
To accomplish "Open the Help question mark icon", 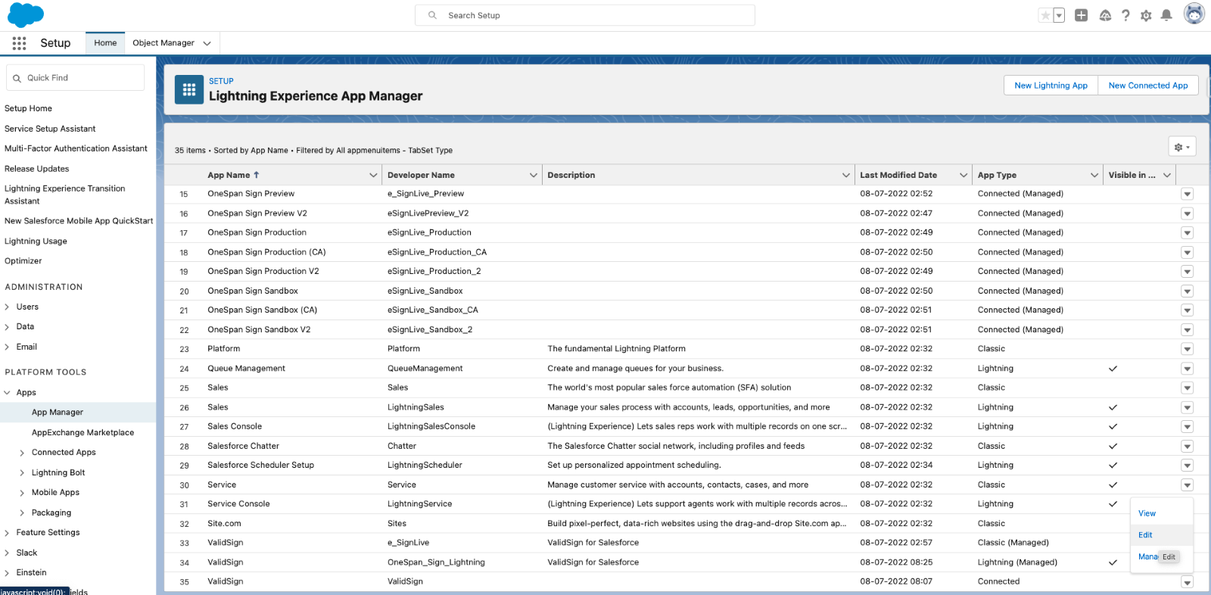I will coord(1125,15).
